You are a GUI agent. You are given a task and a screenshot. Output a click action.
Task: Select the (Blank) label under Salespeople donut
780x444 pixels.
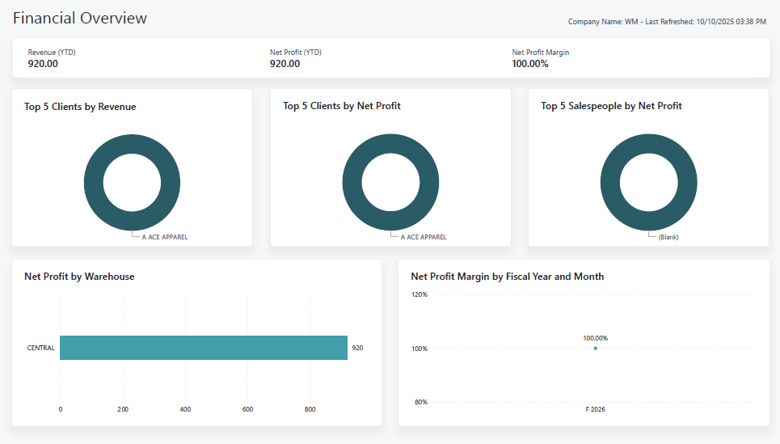(668, 237)
